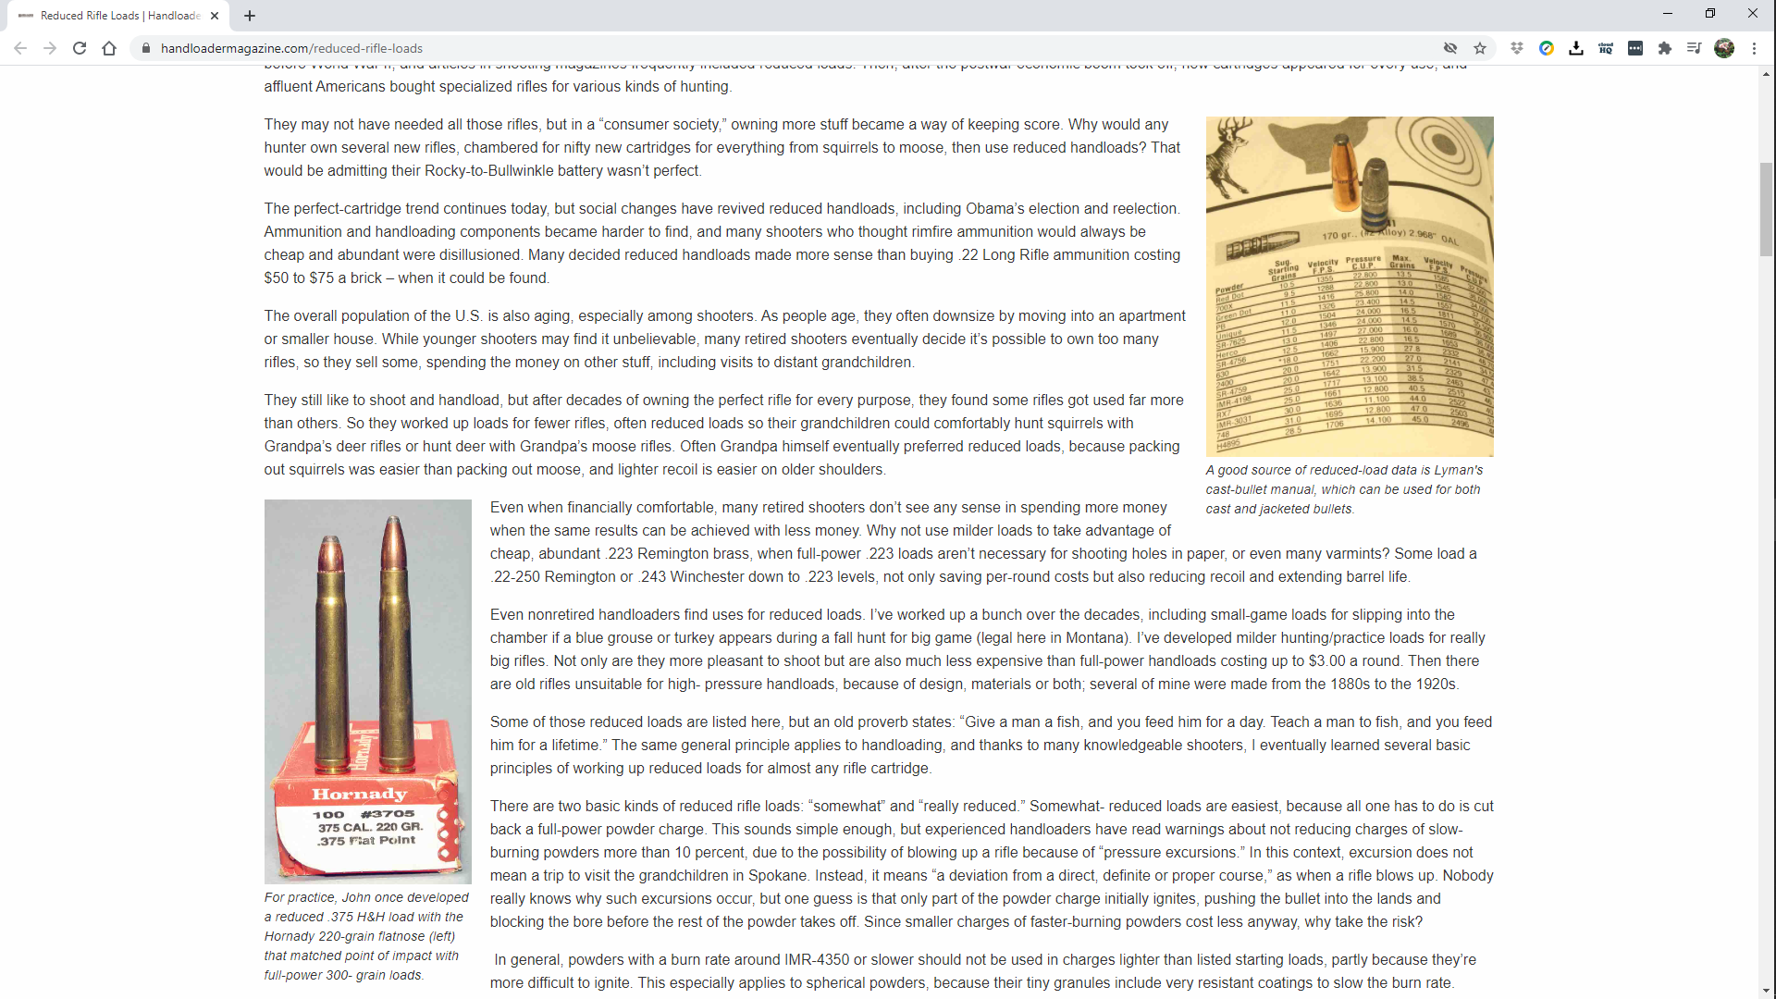Screen dimensions: 1776x999
Task: Restore down the Chrome window
Action: [1710, 14]
